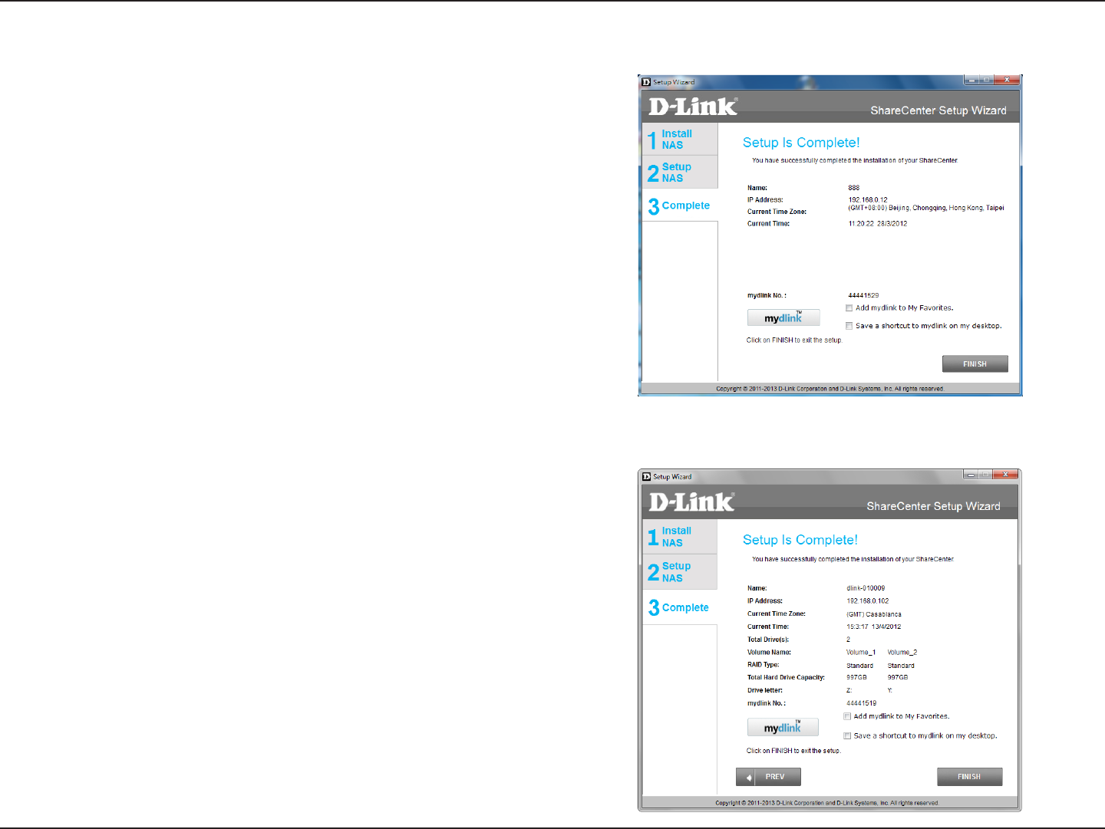1105x829 pixels.
Task: Click the D-Link title bar icon in the 888 wizard
Action: click(646, 81)
